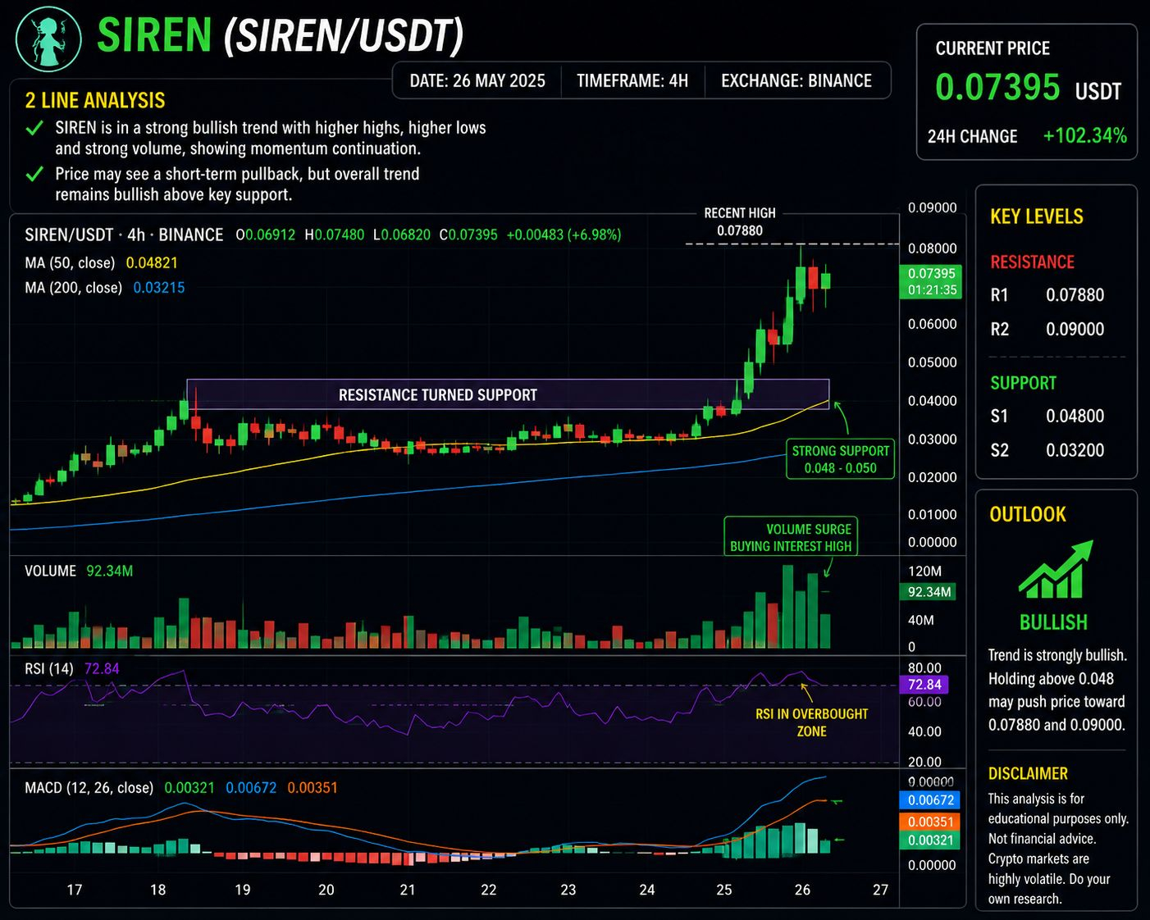1150x920 pixels.
Task: Click date label 17 on the time axis
Action: click(x=75, y=890)
